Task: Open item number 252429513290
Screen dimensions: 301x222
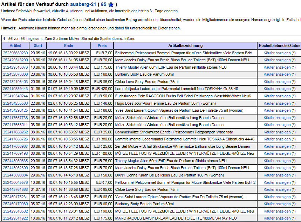Action: [x=15, y=60]
